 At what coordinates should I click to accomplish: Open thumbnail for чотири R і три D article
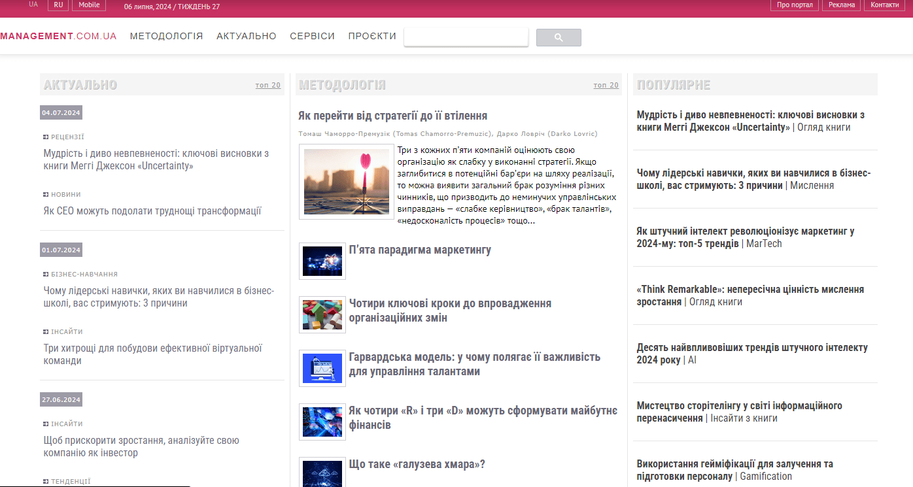322,422
